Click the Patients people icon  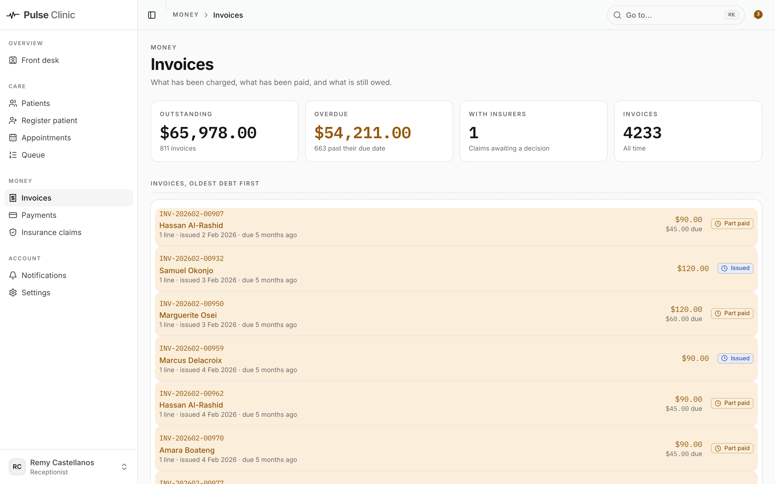point(13,103)
